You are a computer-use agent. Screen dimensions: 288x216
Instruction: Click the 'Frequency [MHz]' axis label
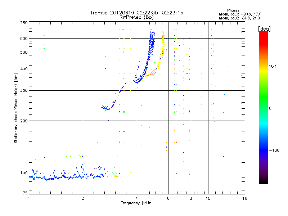[136, 203]
